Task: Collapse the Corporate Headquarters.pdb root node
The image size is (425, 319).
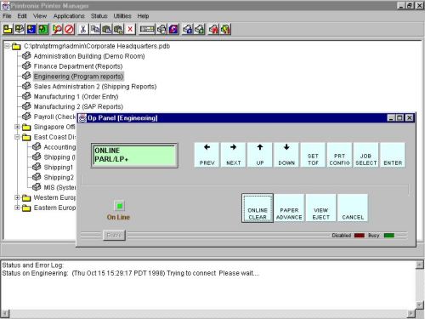Action: pyautogui.click(x=7, y=46)
